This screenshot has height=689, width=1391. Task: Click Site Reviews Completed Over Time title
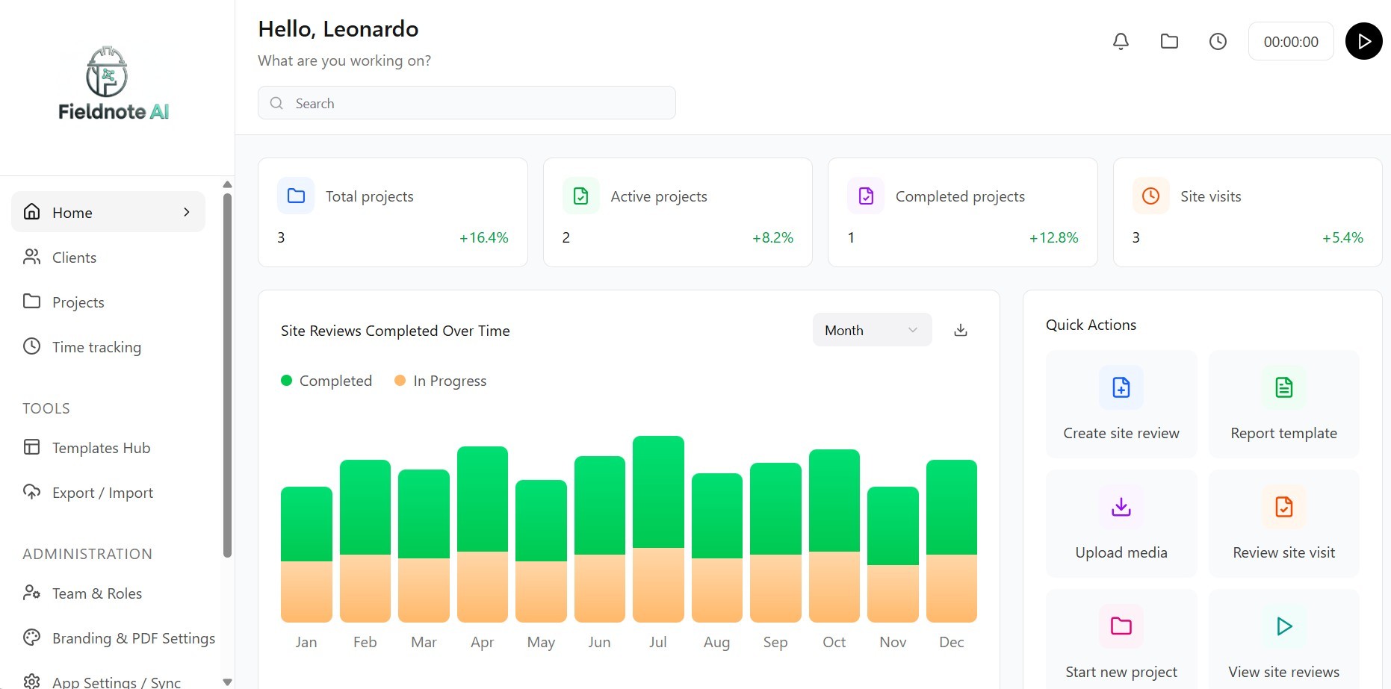coord(395,331)
